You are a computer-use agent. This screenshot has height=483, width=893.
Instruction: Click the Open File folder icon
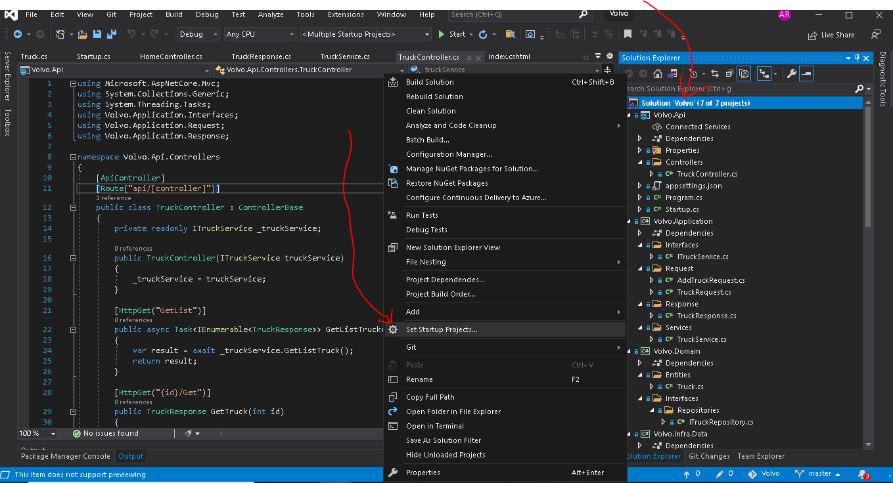pos(83,34)
